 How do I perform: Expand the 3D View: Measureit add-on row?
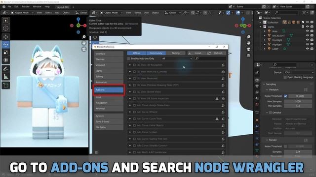click(130, 79)
